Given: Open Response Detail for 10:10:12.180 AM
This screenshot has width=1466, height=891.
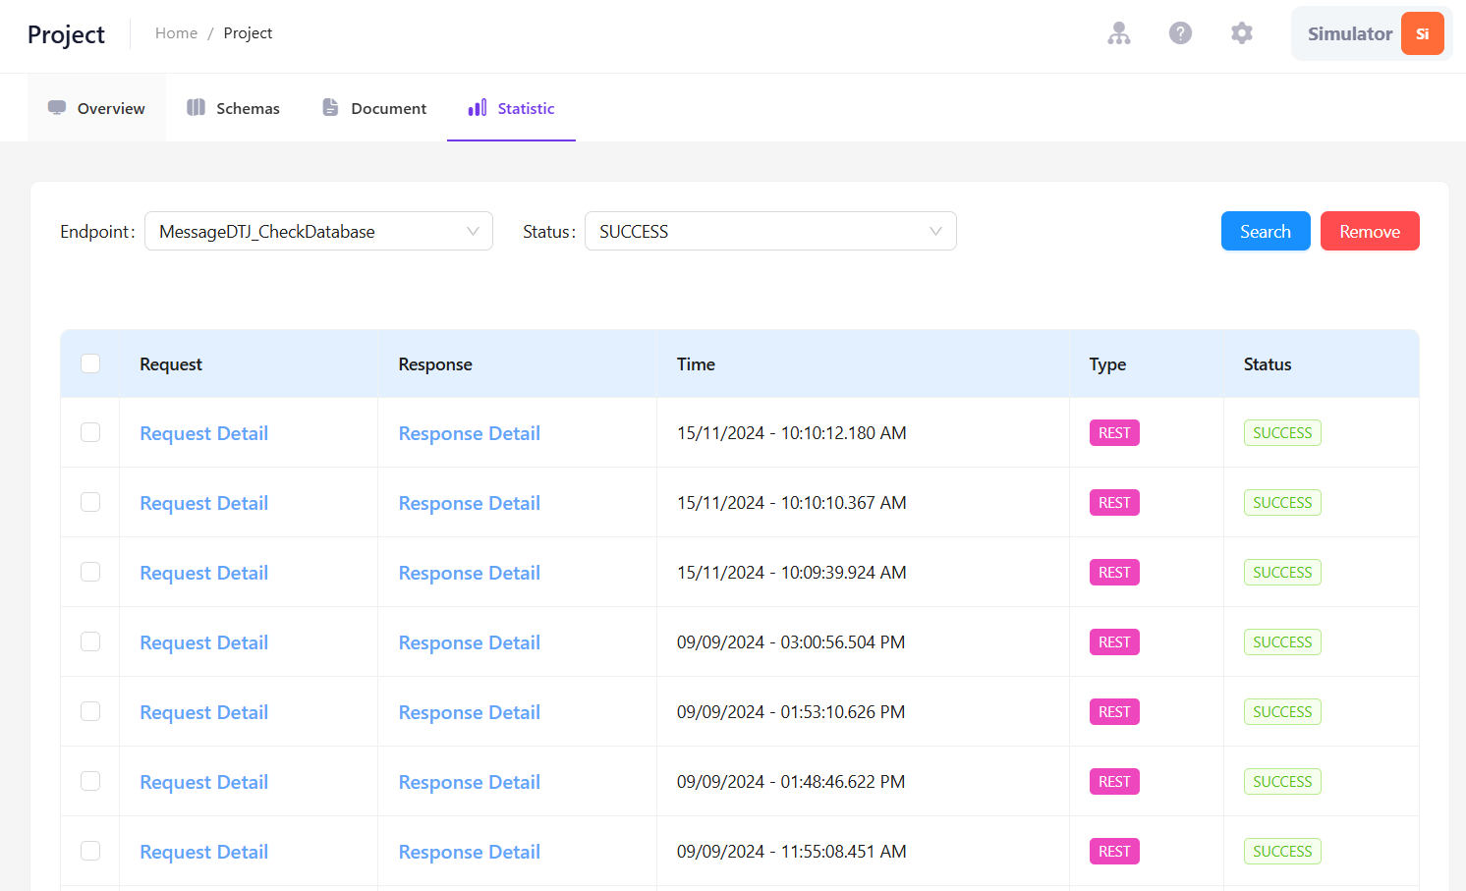Looking at the screenshot, I should point(470,433).
